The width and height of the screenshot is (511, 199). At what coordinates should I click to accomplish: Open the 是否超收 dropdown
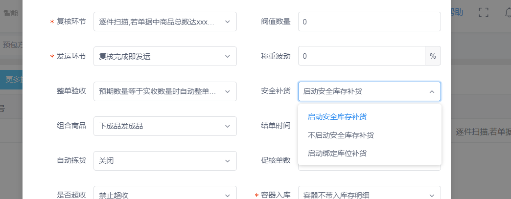coord(165,195)
